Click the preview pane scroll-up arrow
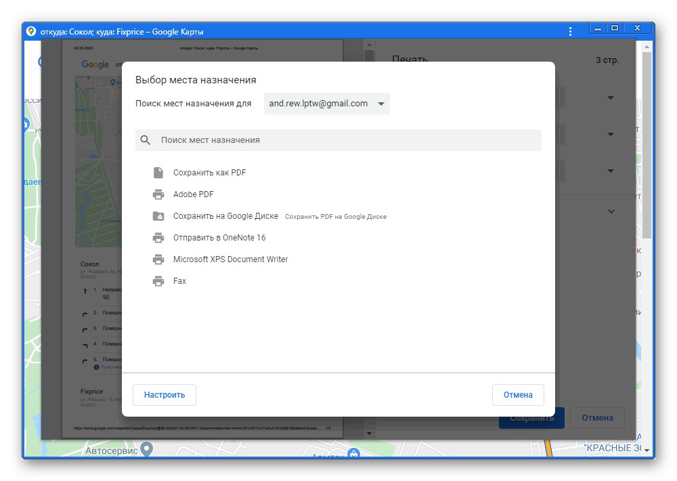Image resolution: width=677 pixels, height=481 pixels. [369, 45]
